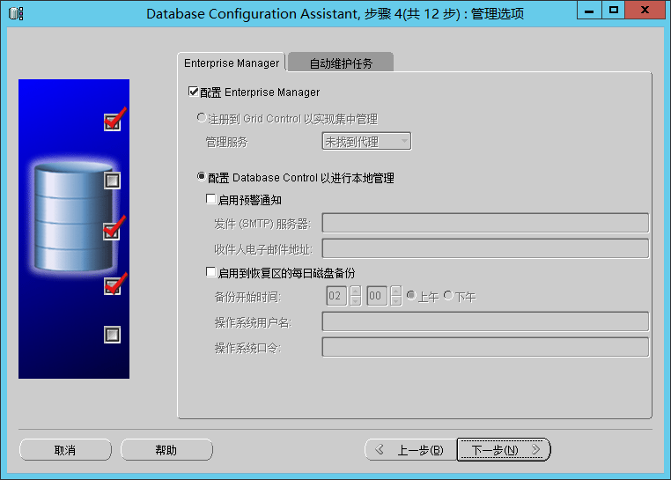Viewport: 671px width, 480px height.
Task: Increase the backup hour with up arrow
Action: (355, 292)
